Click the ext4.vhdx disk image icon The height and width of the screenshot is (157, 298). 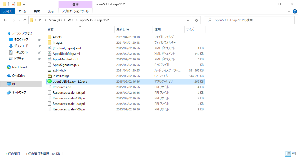(x=49, y=70)
